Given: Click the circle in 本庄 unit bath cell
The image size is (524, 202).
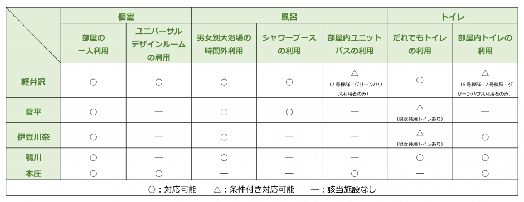Looking at the screenshot, I should click(x=355, y=174).
